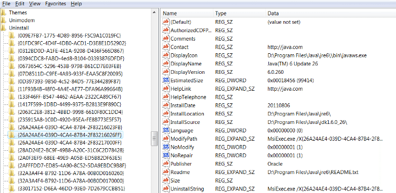
Task: Click the string icon for DisplayName value
Action: coord(166,63)
